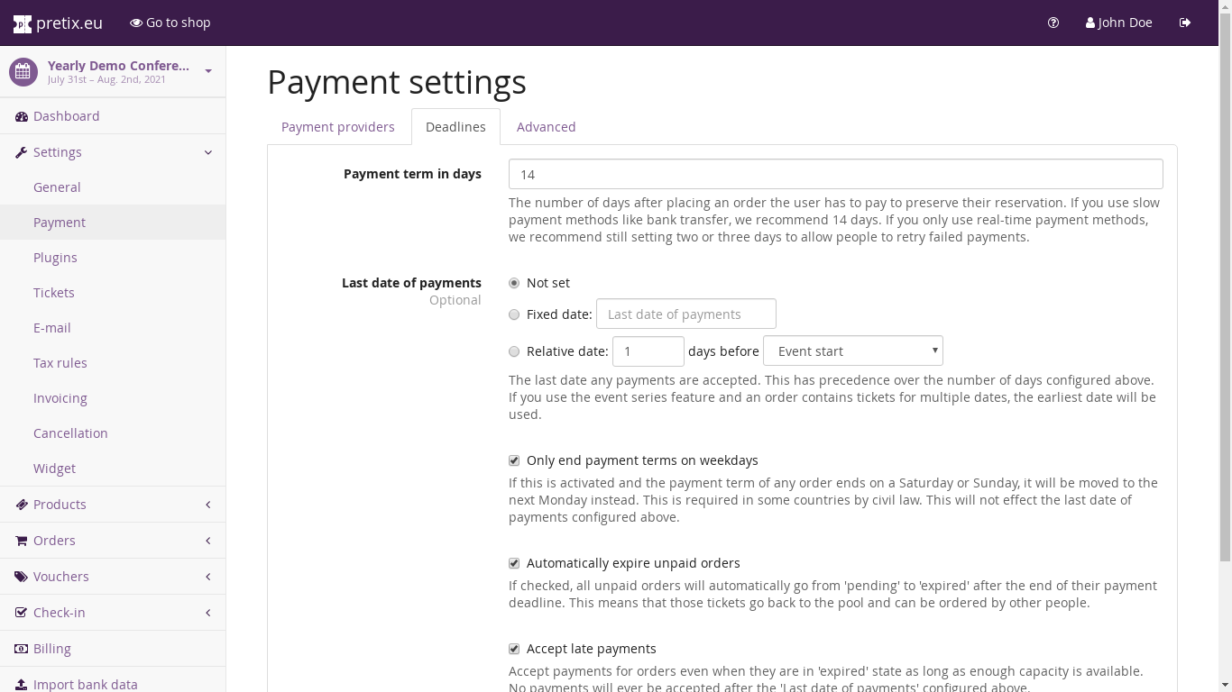Click the pretix.eu logo icon
The image size is (1232, 692).
pos(23,23)
